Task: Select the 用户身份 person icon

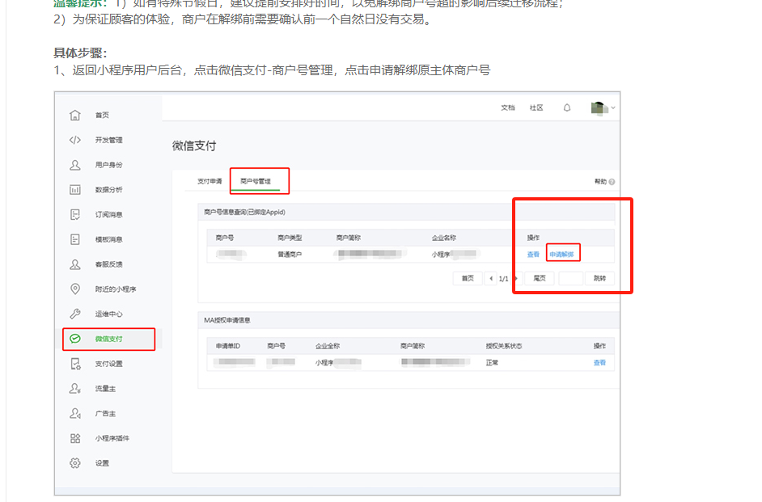Action: (x=75, y=165)
